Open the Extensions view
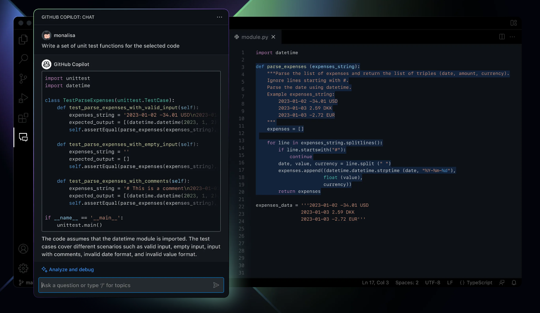 (x=23, y=118)
